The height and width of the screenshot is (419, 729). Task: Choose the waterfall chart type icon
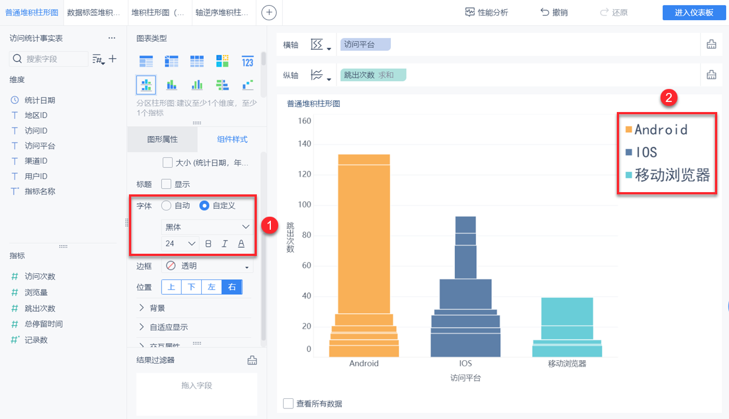click(x=248, y=85)
